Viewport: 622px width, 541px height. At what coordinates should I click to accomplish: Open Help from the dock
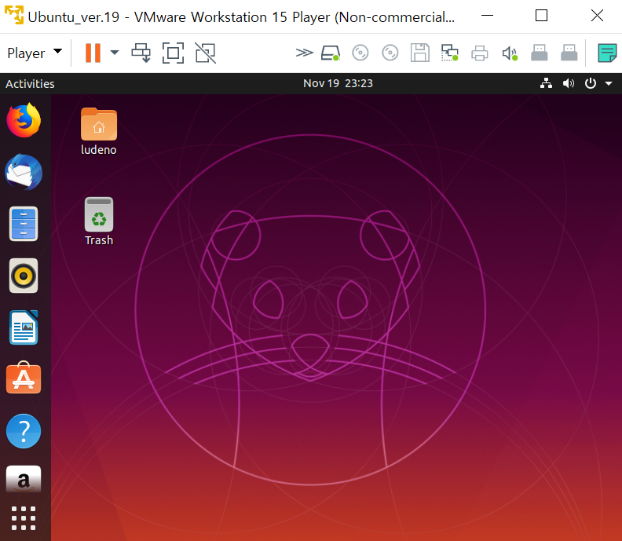(24, 431)
